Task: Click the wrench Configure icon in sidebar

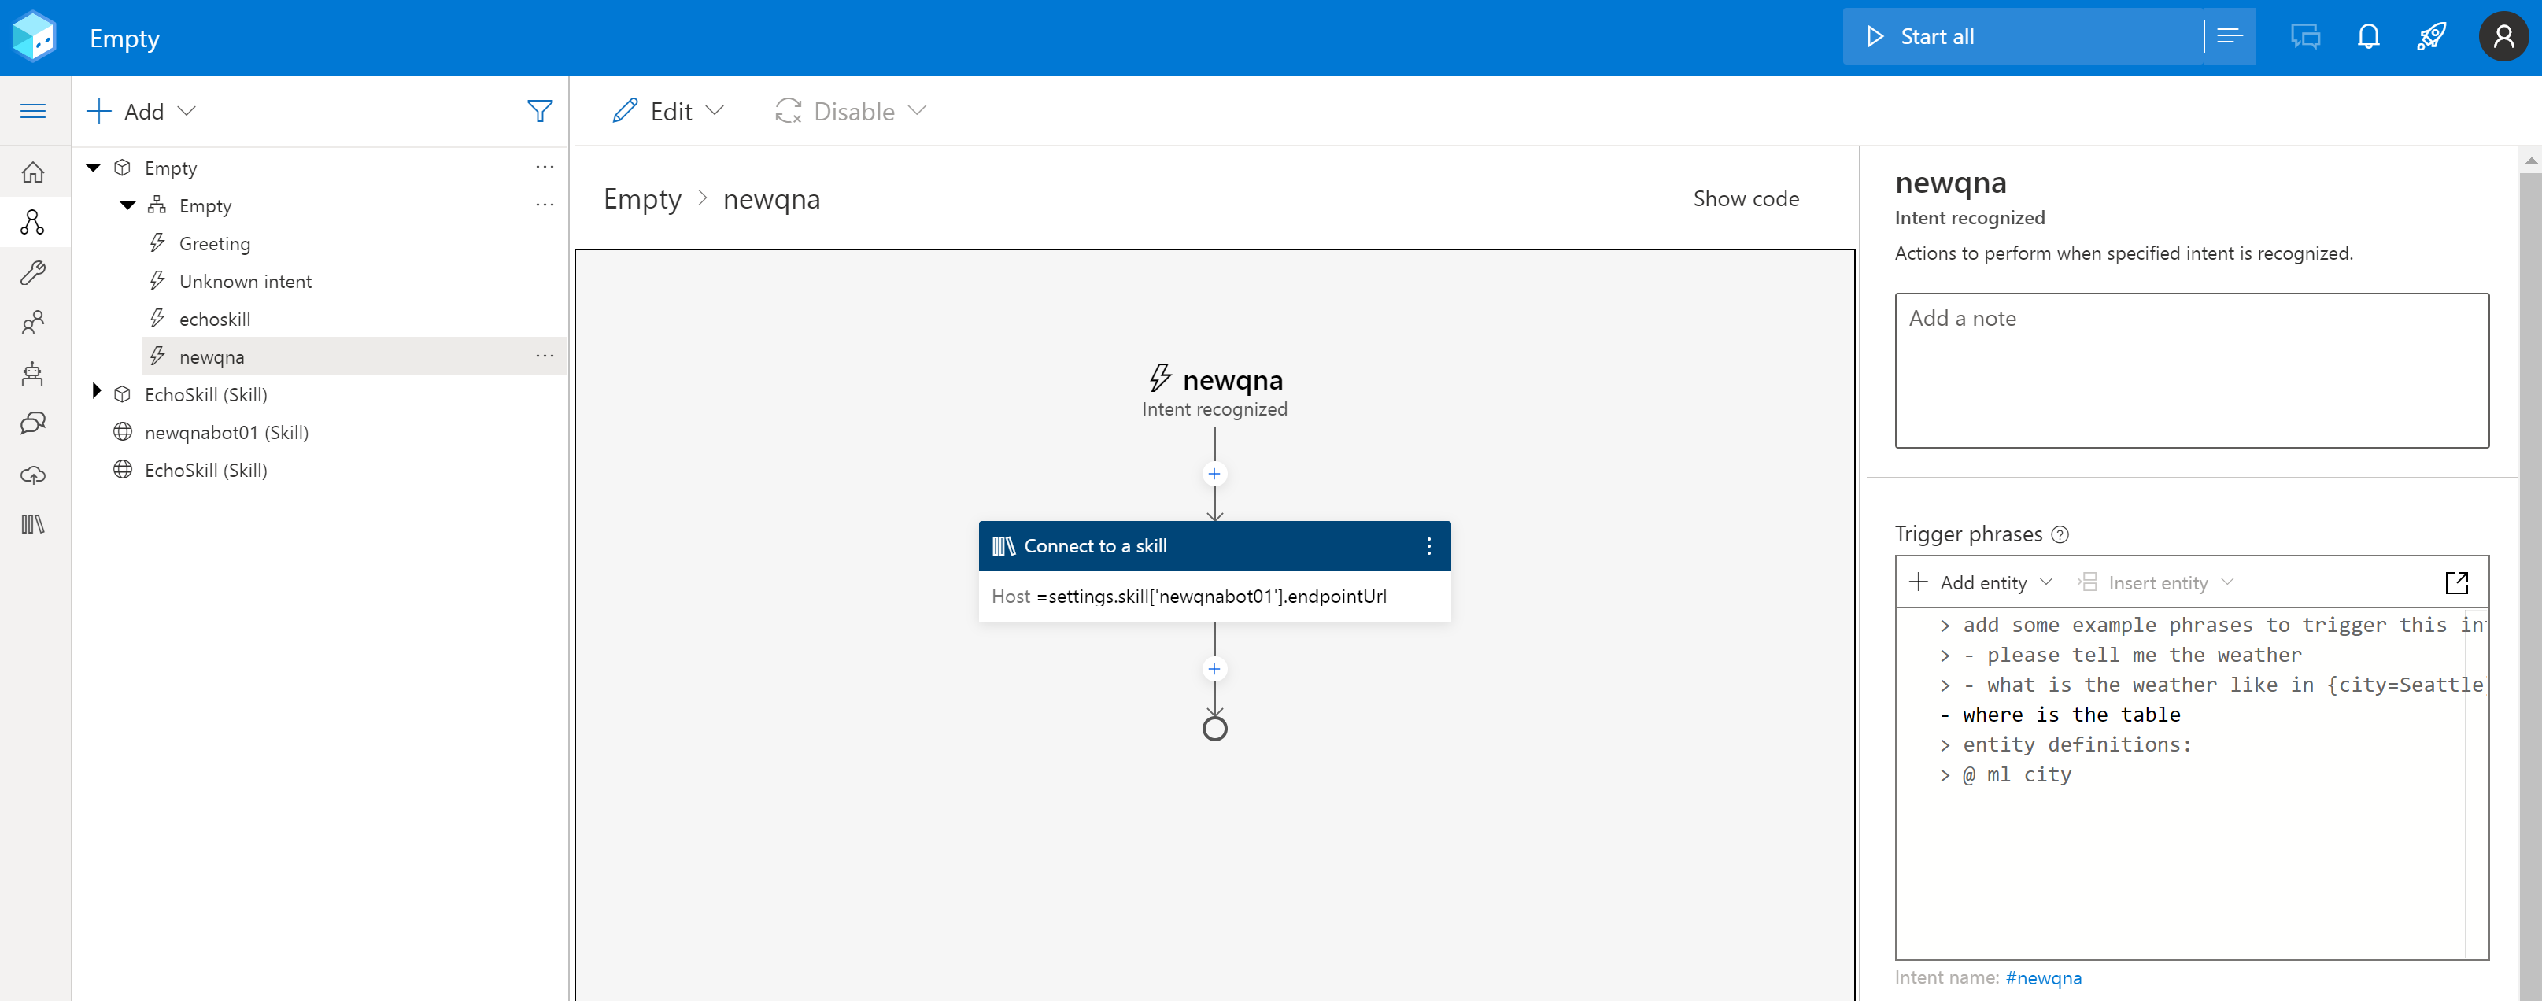Action: coord(32,272)
